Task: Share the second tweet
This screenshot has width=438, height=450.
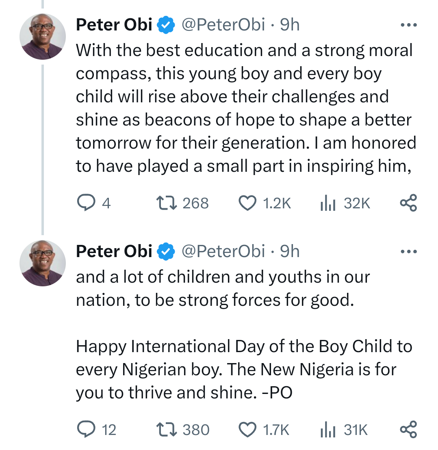Action: click(408, 429)
